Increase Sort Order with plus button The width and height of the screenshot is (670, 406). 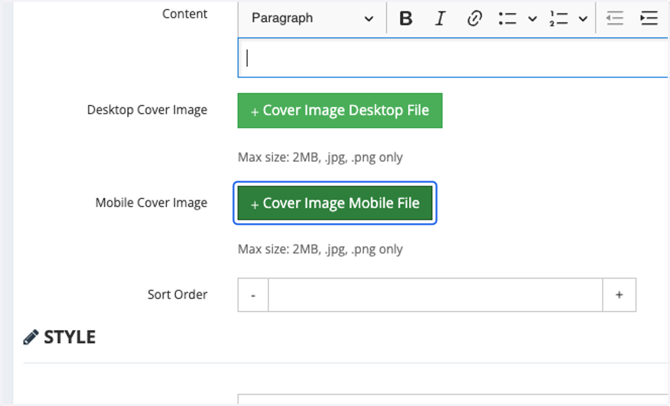(619, 295)
